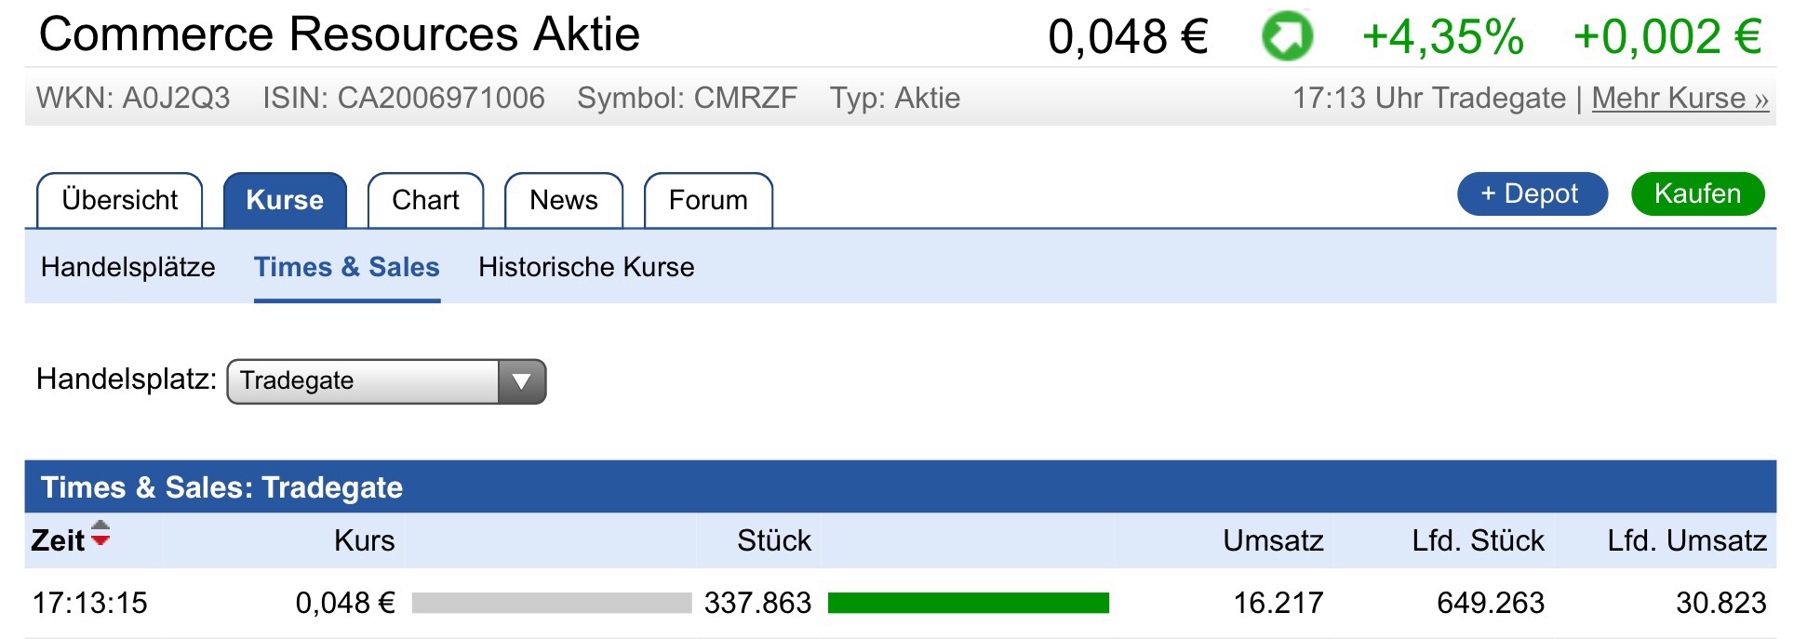Open the News tab
The height and width of the screenshot is (639, 1807).
(563, 199)
